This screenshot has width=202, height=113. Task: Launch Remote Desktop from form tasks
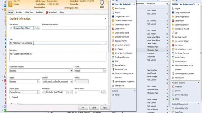[120, 65]
